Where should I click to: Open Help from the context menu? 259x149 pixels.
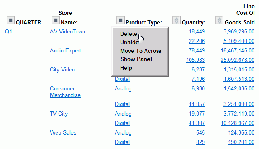126,68
